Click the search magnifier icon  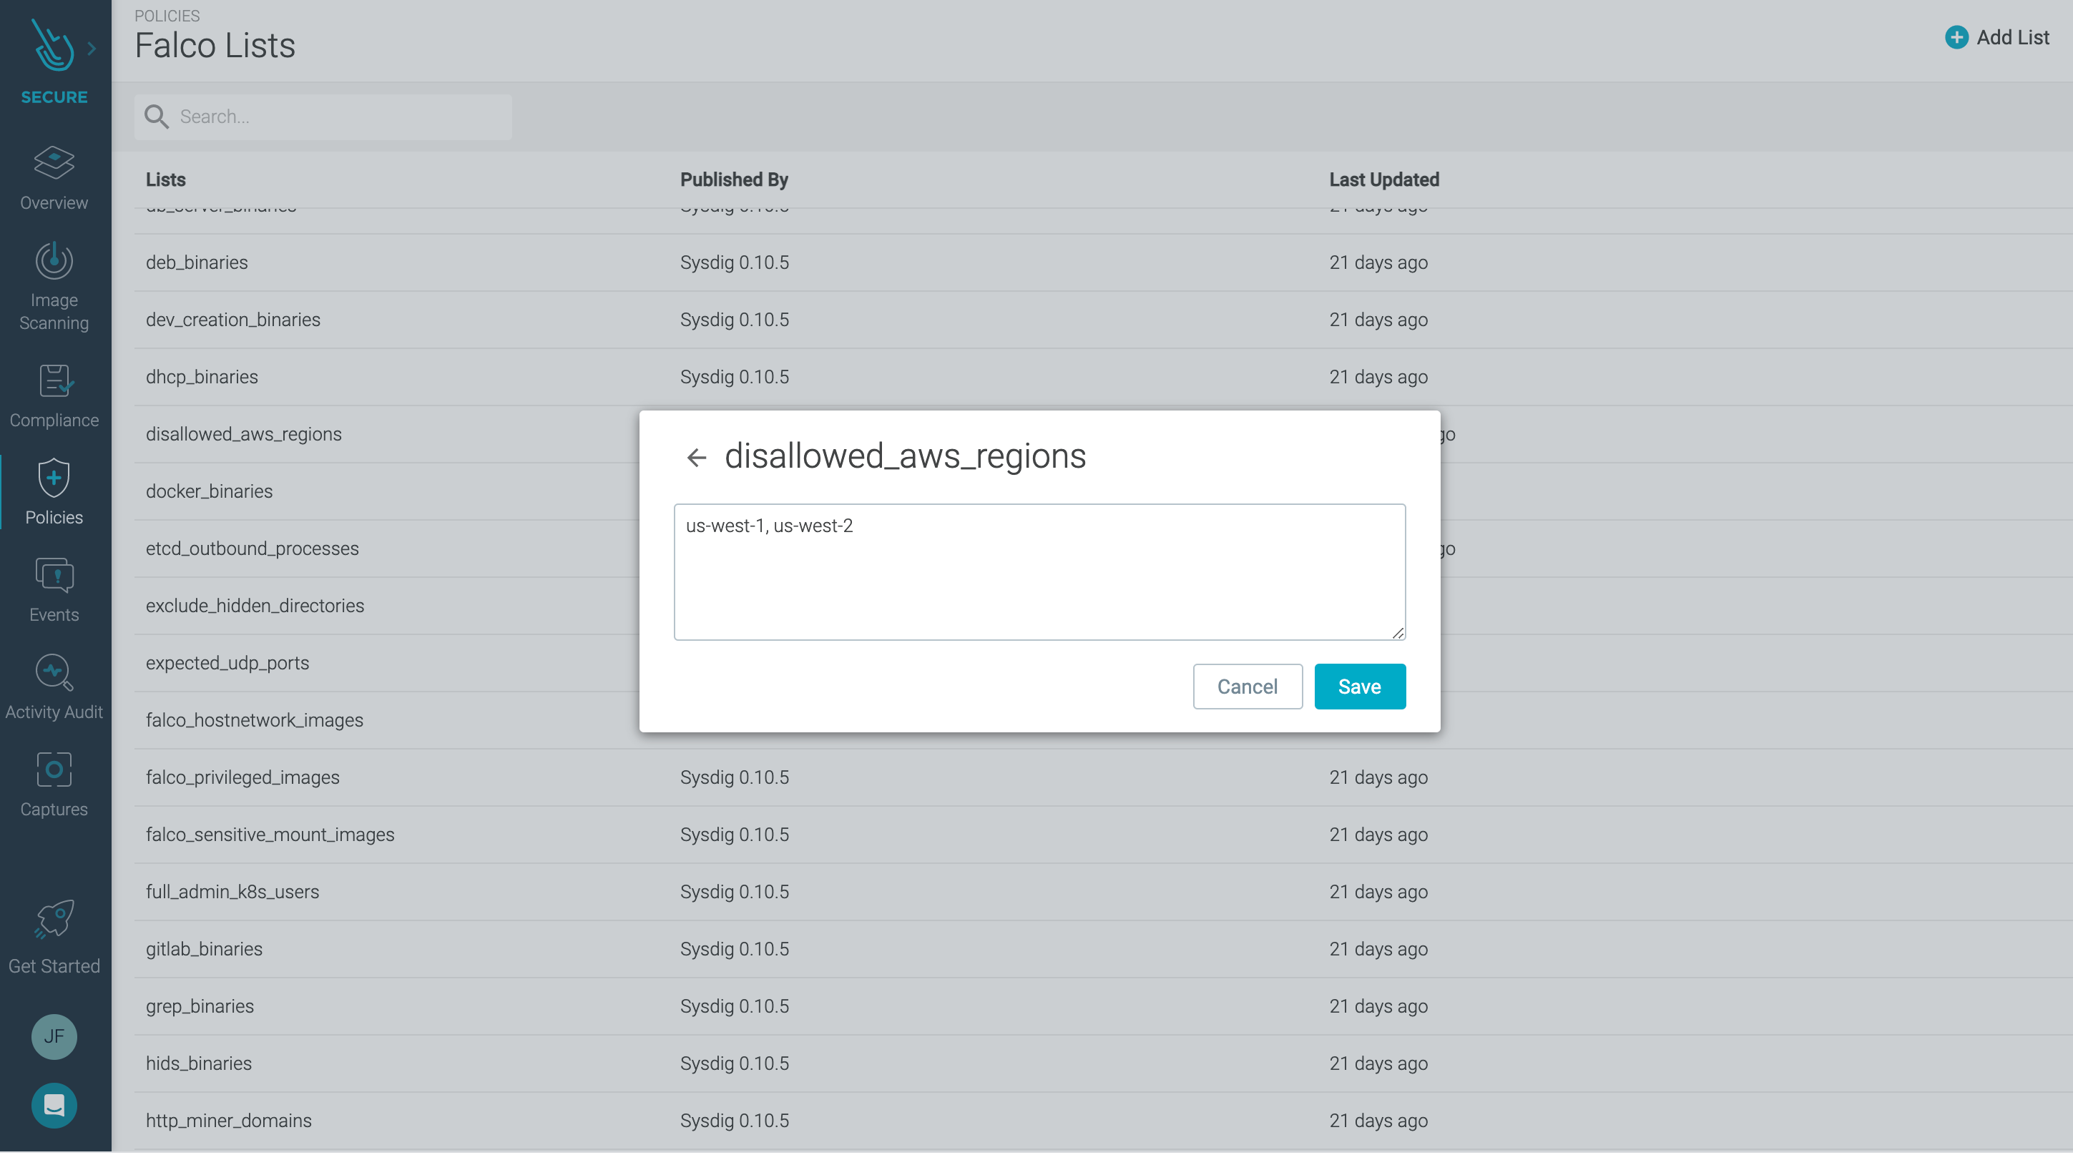point(156,117)
